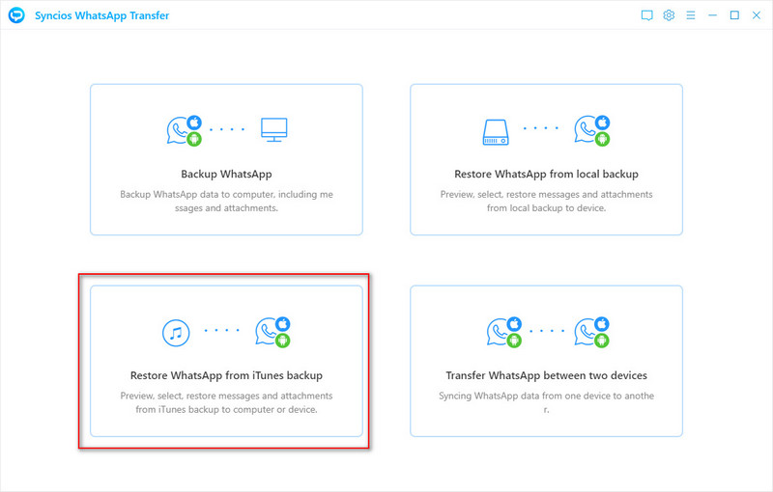Image resolution: width=773 pixels, height=492 pixels.
Task: Click WhatsApp icon in local backup card
Action: click(x=592, y=130)
